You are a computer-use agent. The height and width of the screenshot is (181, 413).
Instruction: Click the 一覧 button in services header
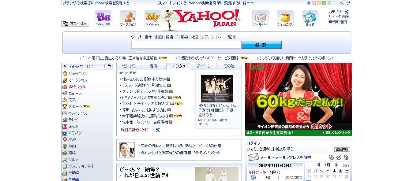(x=108, y=66)
